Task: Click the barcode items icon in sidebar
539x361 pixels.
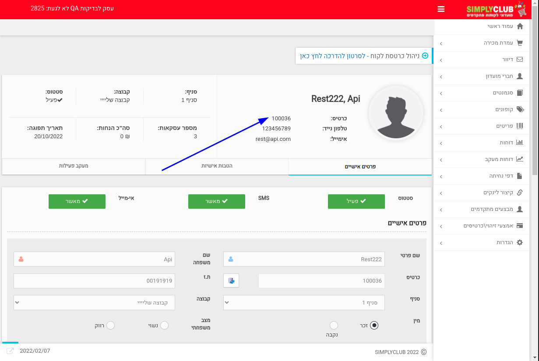Action: (x=520, y=126)
